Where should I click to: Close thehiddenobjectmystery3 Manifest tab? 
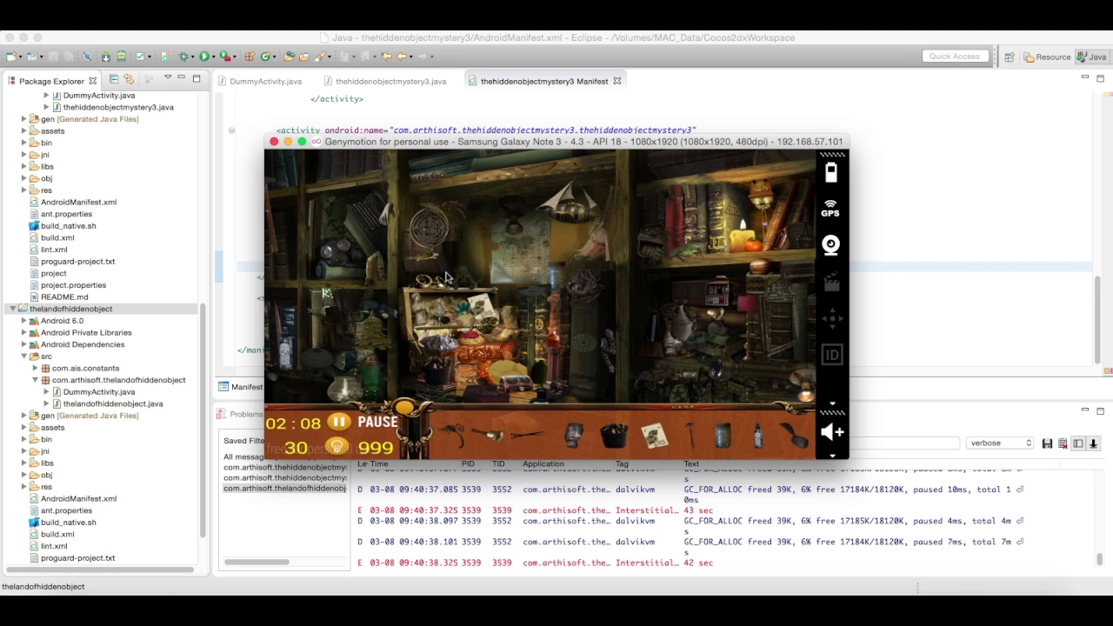[617, 81]
